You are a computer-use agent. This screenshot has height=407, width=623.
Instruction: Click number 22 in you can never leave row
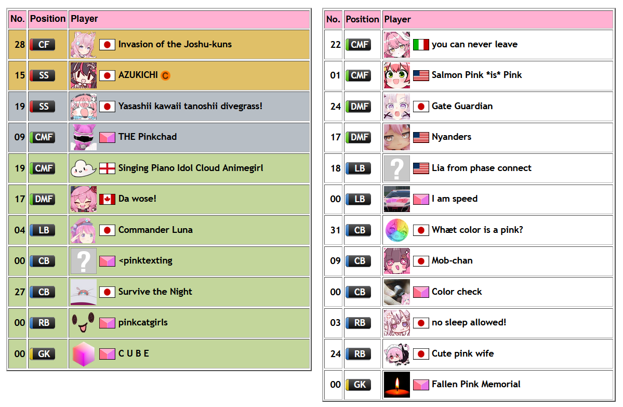(335, 45)
